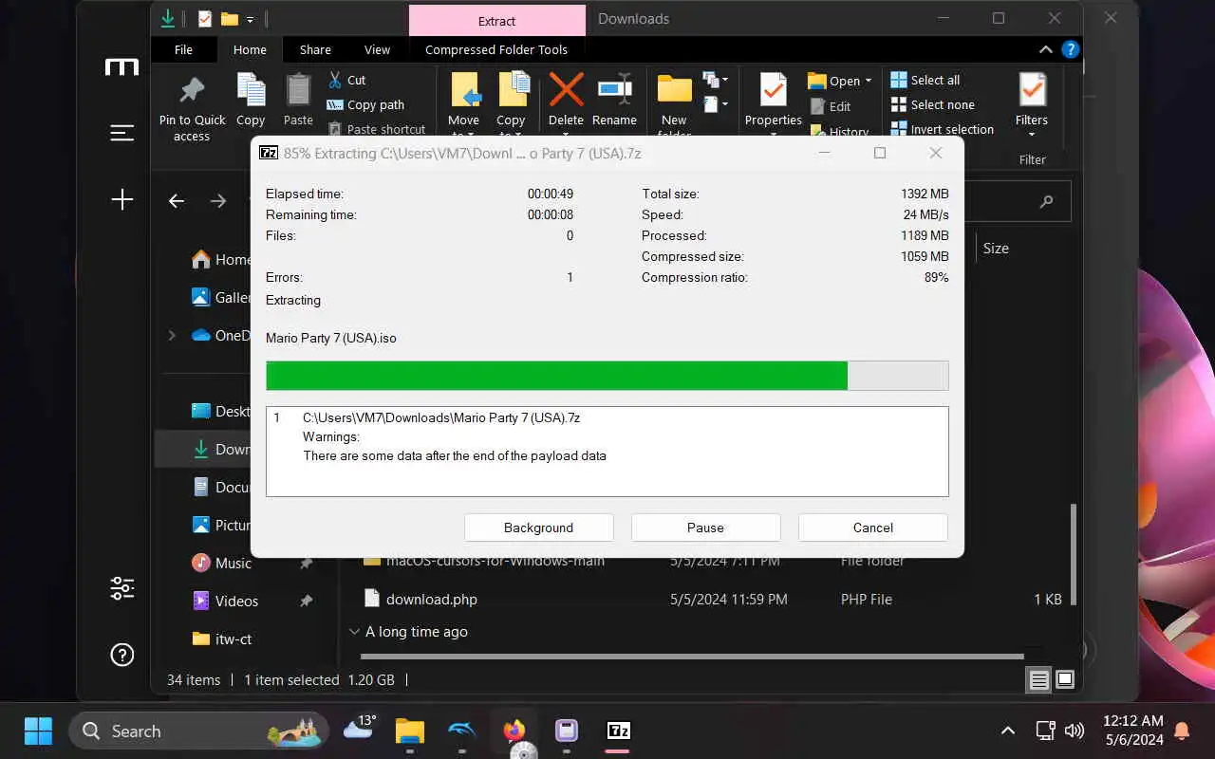
Task: Go back with the left arrow
Action: point(176,200)
